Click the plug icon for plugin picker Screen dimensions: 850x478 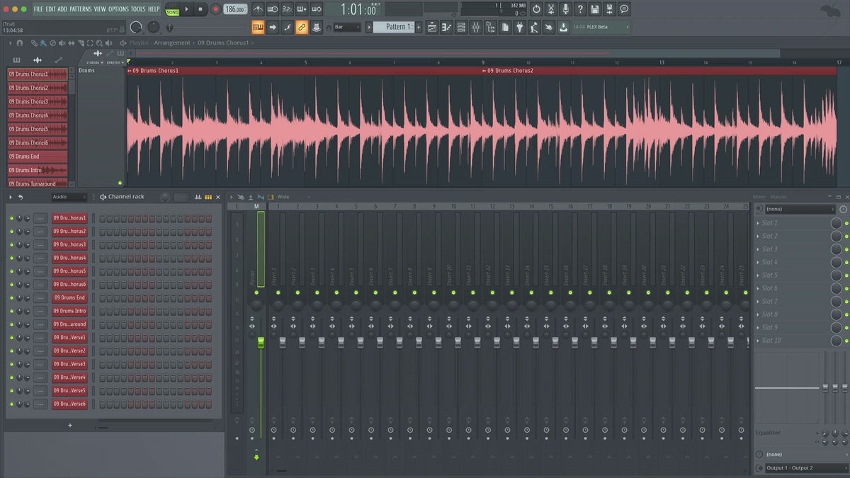point(518,27)
